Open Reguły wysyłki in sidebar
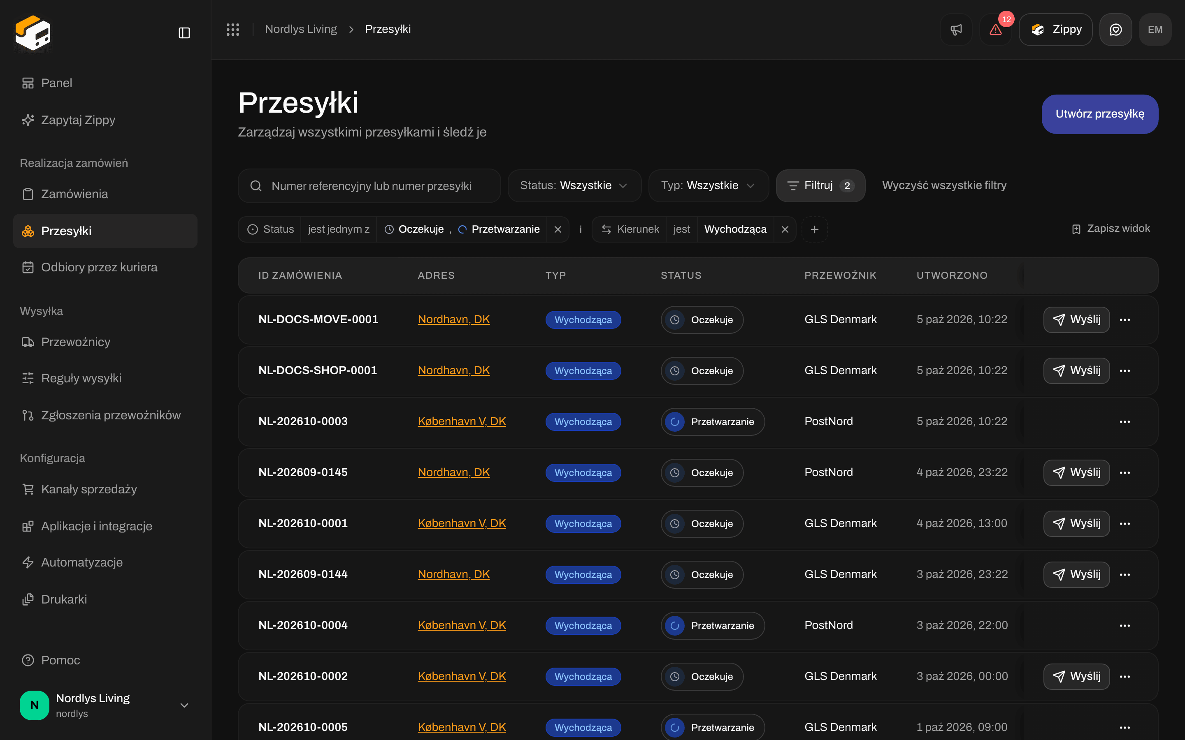The height and width of the screenshot is (740, 1185). point(105,378)
